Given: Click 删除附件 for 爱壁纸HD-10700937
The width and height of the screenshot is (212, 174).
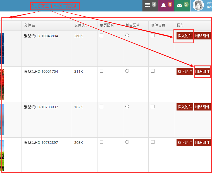Looking at the screenshot, I should pos(203,107).
